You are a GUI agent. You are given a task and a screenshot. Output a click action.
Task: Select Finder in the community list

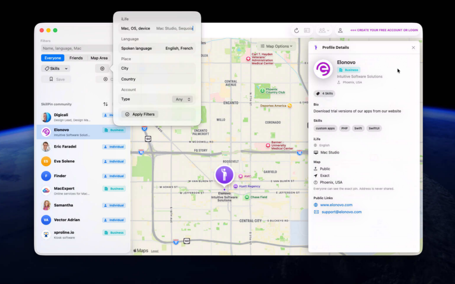pyautogui.click(x=84, y=176)
